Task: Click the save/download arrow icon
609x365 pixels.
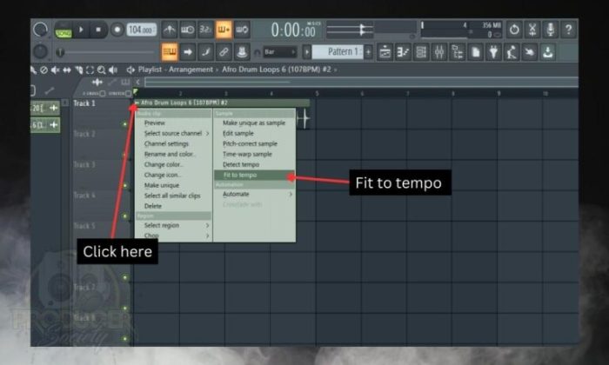Action: tap(548, 52)
